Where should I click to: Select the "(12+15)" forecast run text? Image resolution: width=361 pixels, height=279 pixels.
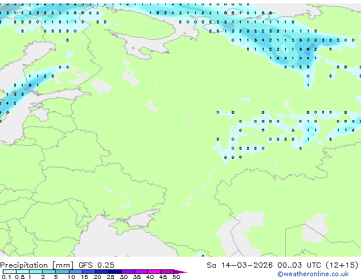click(342, 265)
